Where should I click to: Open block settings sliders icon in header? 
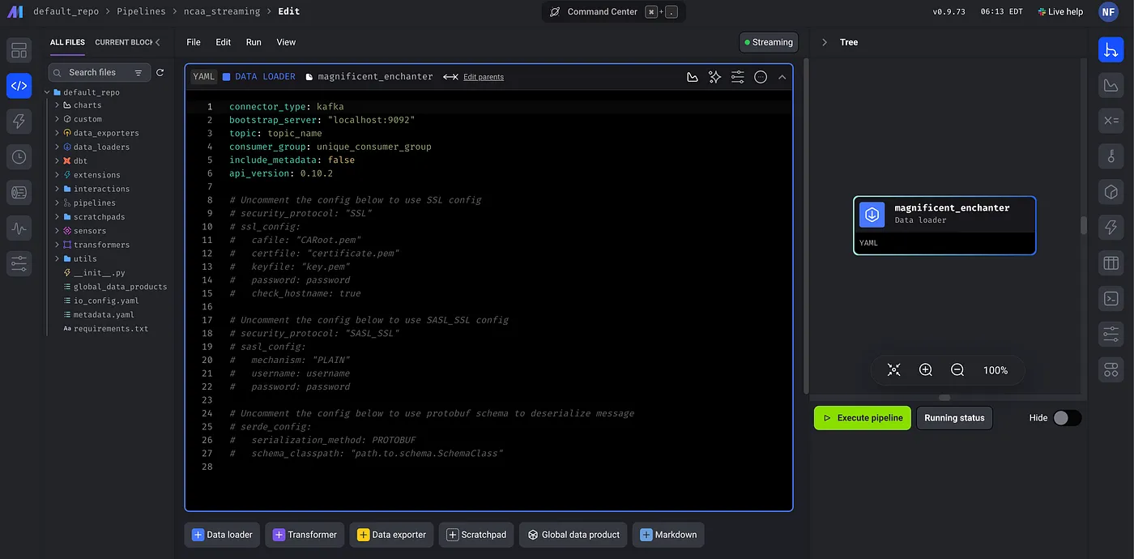pos(737,77)
